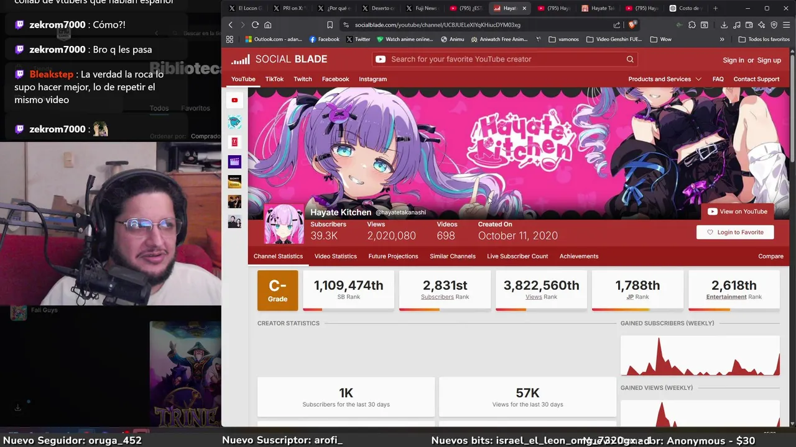
Task: Open the Brave wallet icon
Action: [x=749, y=25]
